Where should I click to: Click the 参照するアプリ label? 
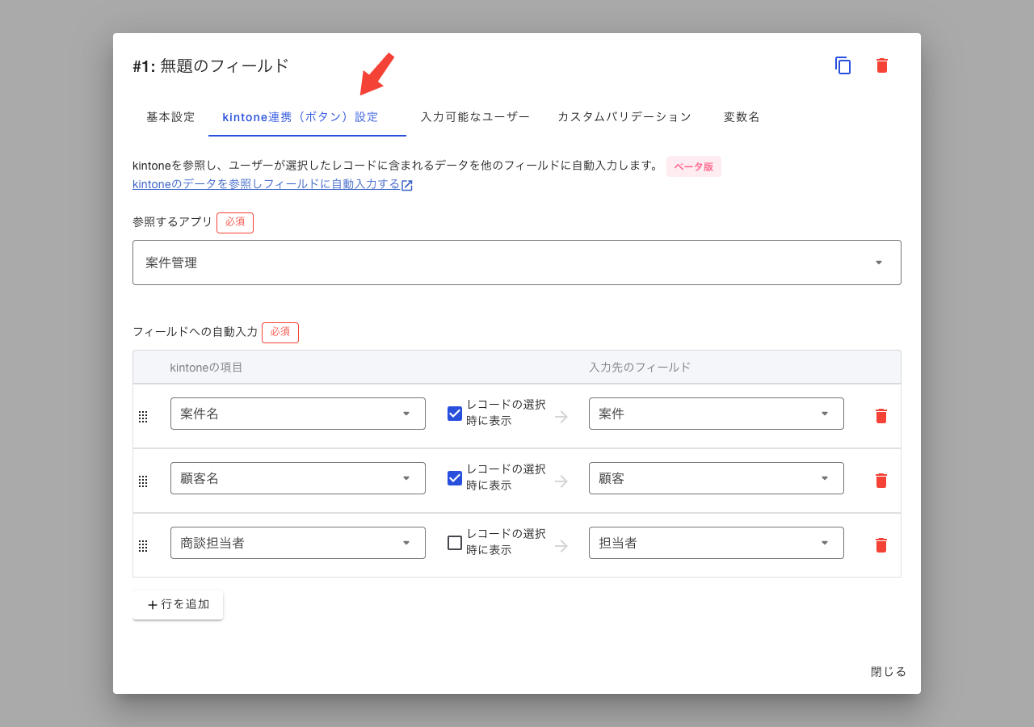click(x=172, y=221)
